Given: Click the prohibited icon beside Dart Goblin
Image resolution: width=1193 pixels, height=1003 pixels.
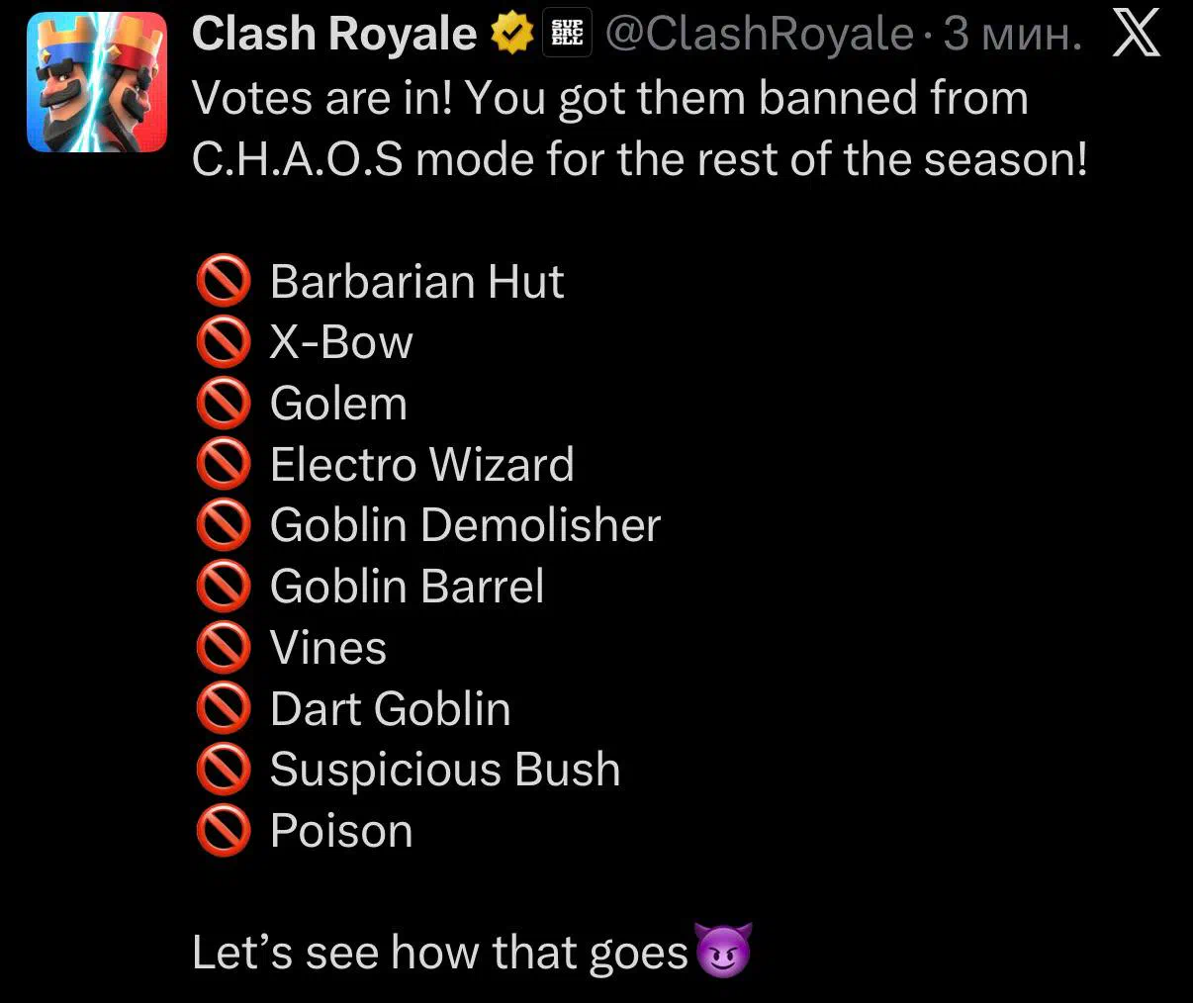Looking at the screenshot, I should pos(224,710).
